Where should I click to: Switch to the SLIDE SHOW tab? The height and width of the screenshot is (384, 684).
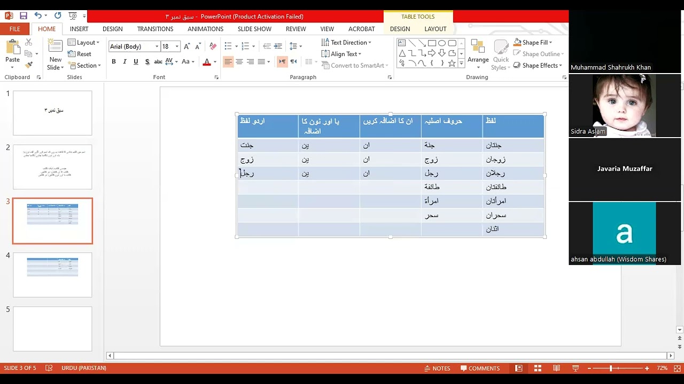(x=254, y=29)
